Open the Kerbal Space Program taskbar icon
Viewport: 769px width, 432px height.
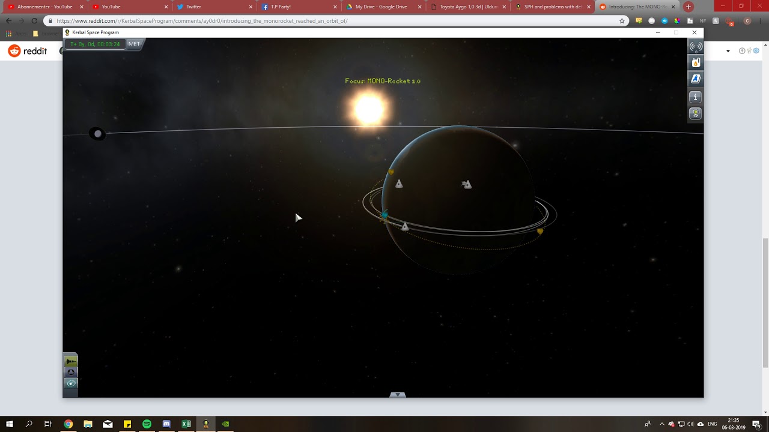[205, 424]
